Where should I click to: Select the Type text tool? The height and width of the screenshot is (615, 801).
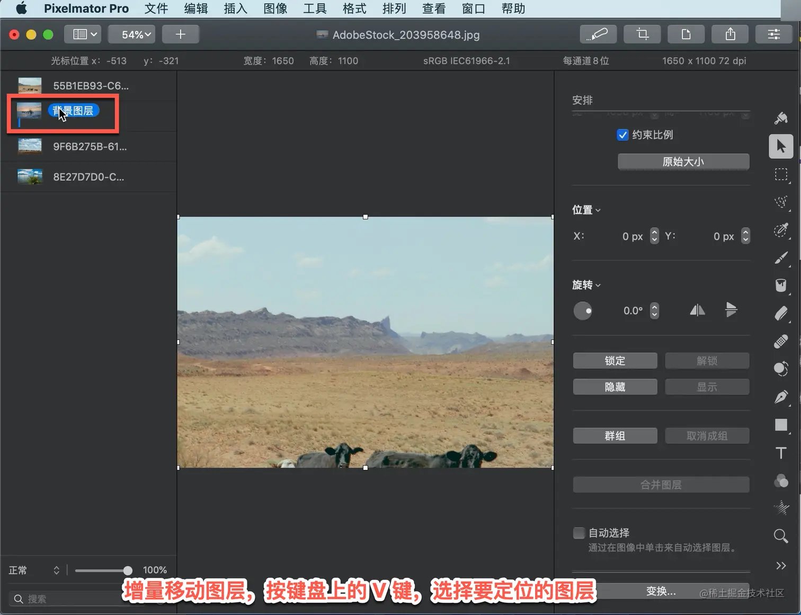(781, 453)
